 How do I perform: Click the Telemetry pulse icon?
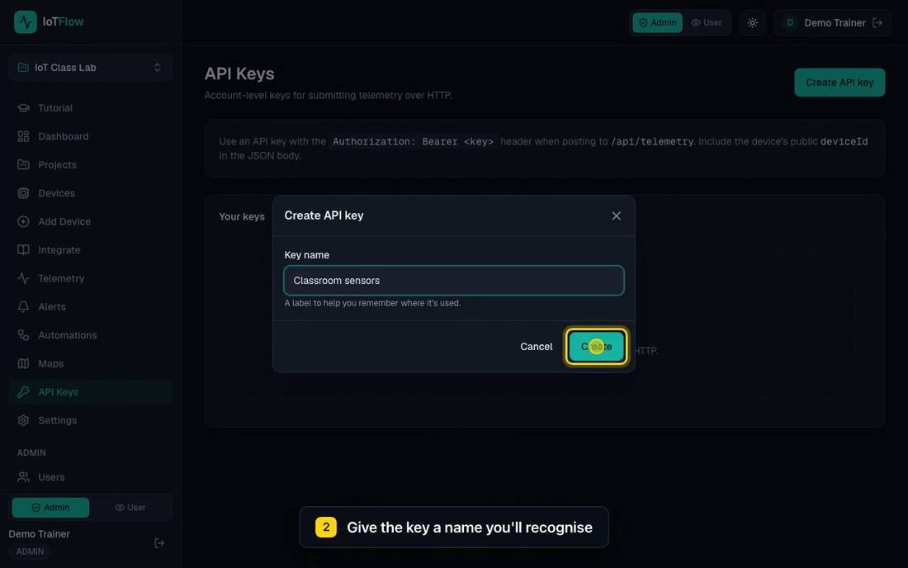pos(23,278)
